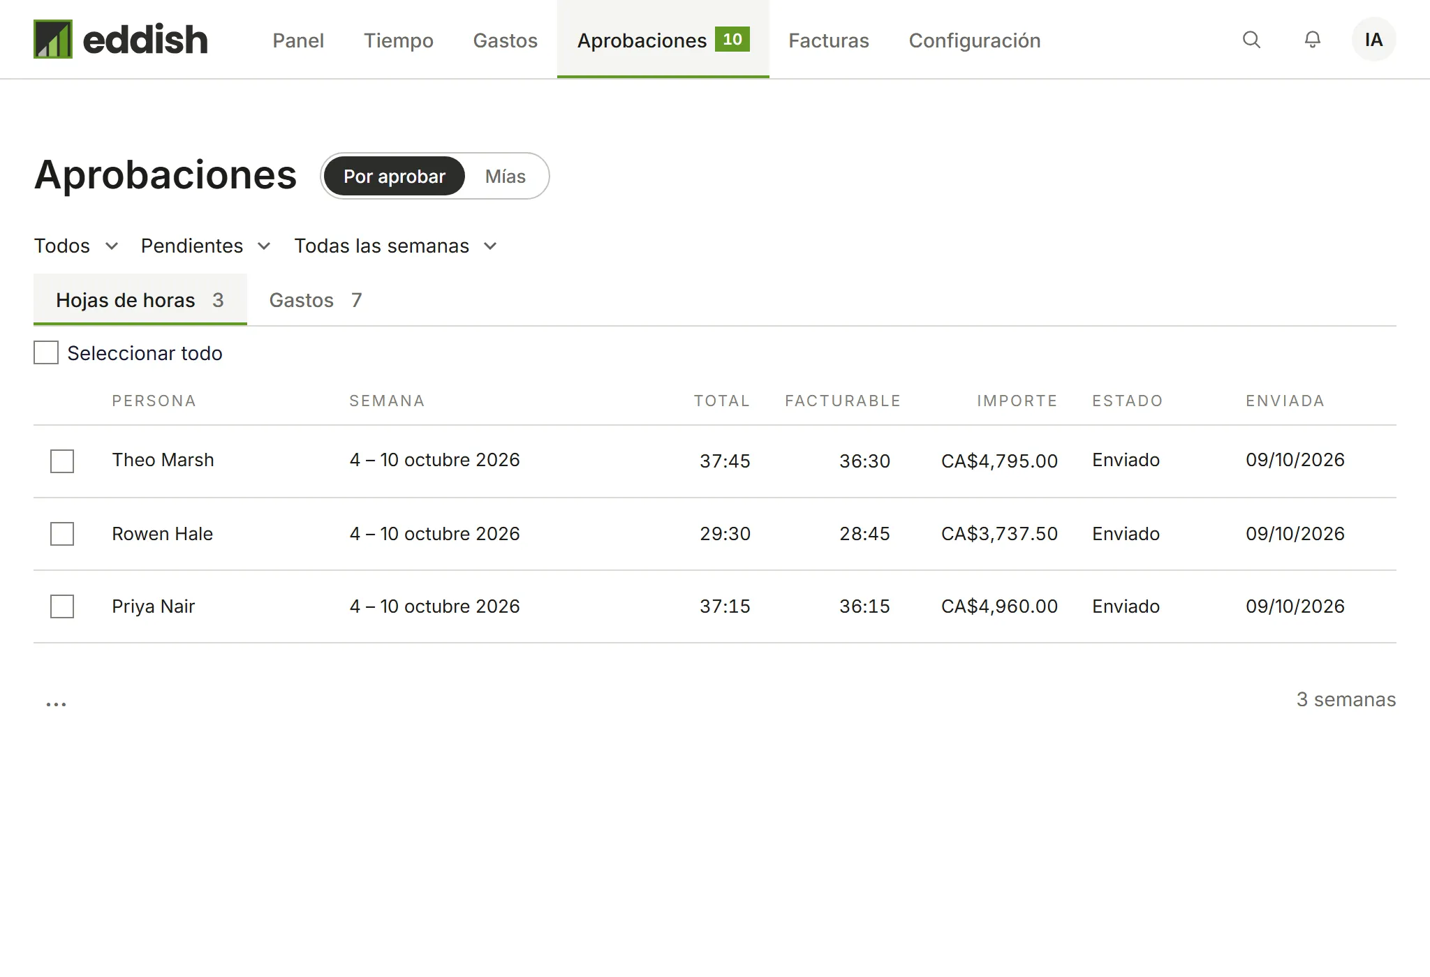This screenshot has height=977, width=1430.
Task: Open the Aprobaciones nav item
Action: click(663, 40)
